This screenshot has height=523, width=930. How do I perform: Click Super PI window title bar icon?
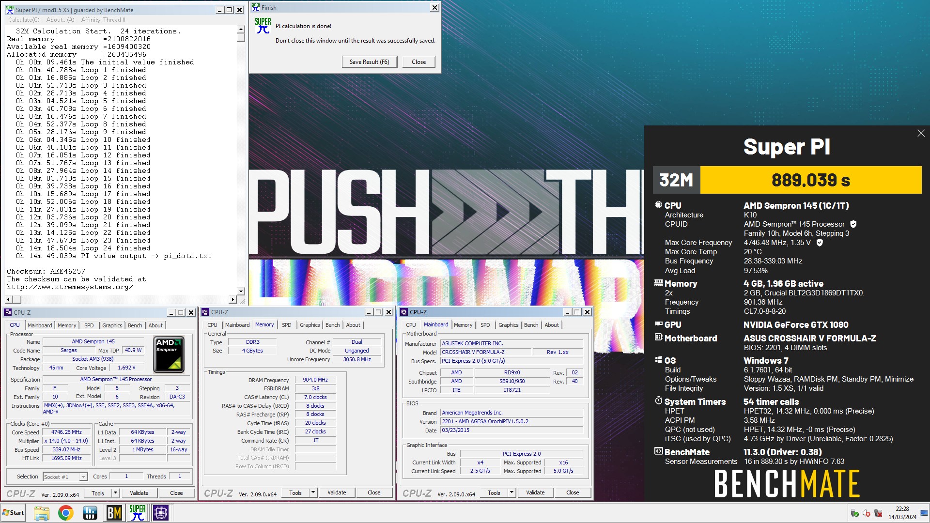(x=10, y=10)
